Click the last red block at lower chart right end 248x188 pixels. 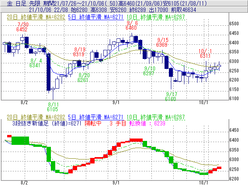coord(219,168)
